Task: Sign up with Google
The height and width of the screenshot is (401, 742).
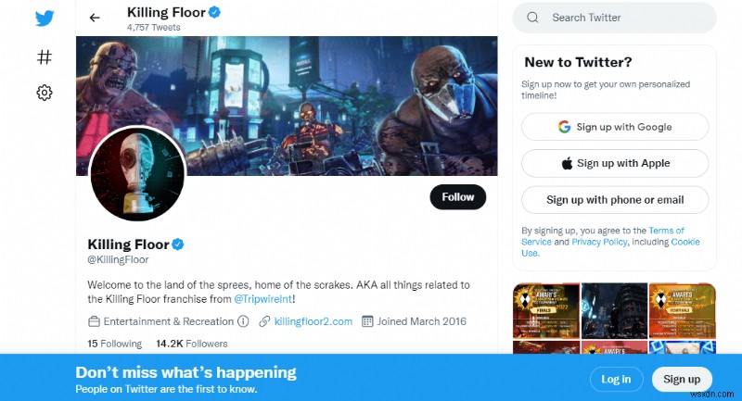Action: tap(615, 127)
